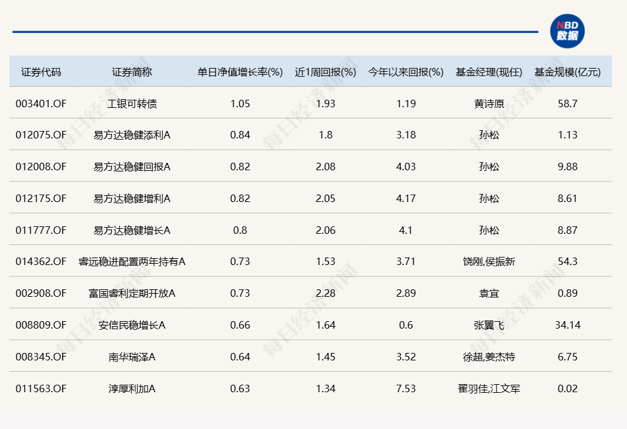This screenshot has height=429, width=627.
Task: Select fund code 012008.OF
Action: tap(41, 166)
